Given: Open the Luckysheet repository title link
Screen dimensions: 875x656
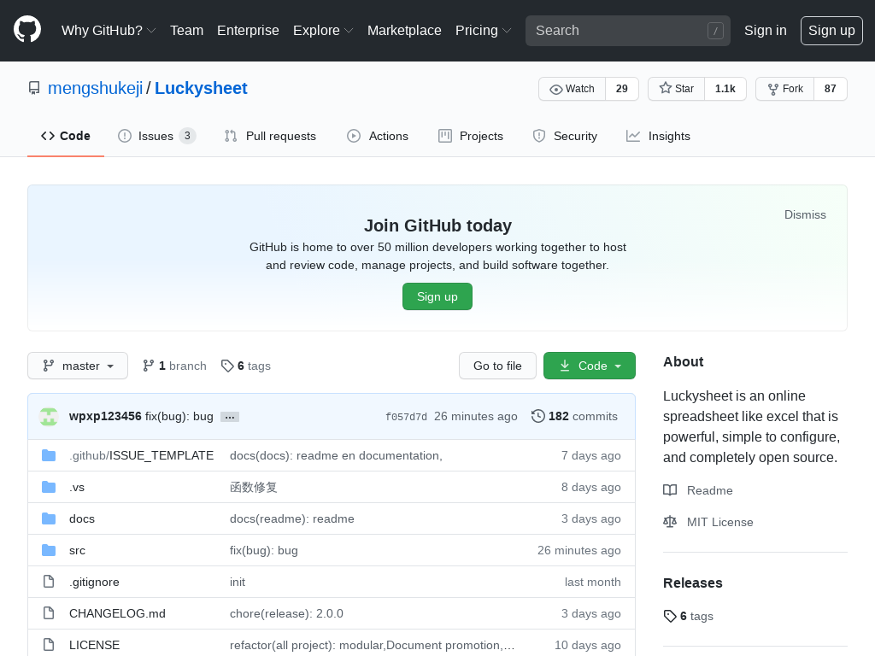Looking at the screenshot, I should point(201,88).
